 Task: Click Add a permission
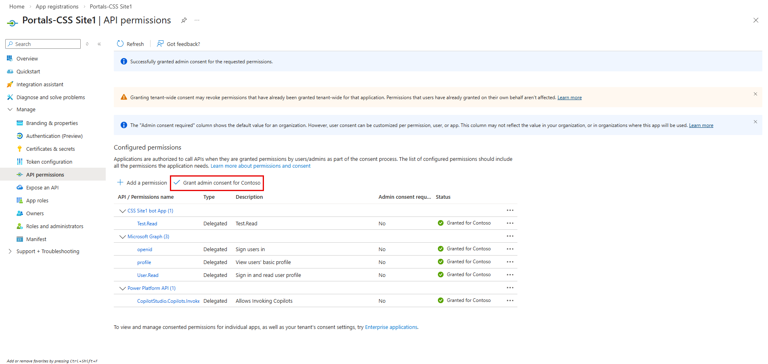tap(142, 183)
